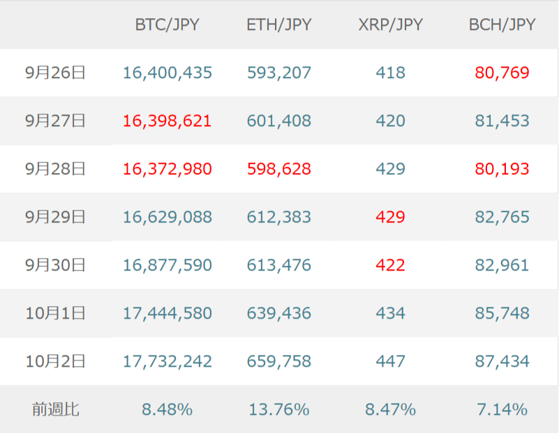
Task: Click the 9月29日 BTC value 16,629,088
Action: [167, 217]
